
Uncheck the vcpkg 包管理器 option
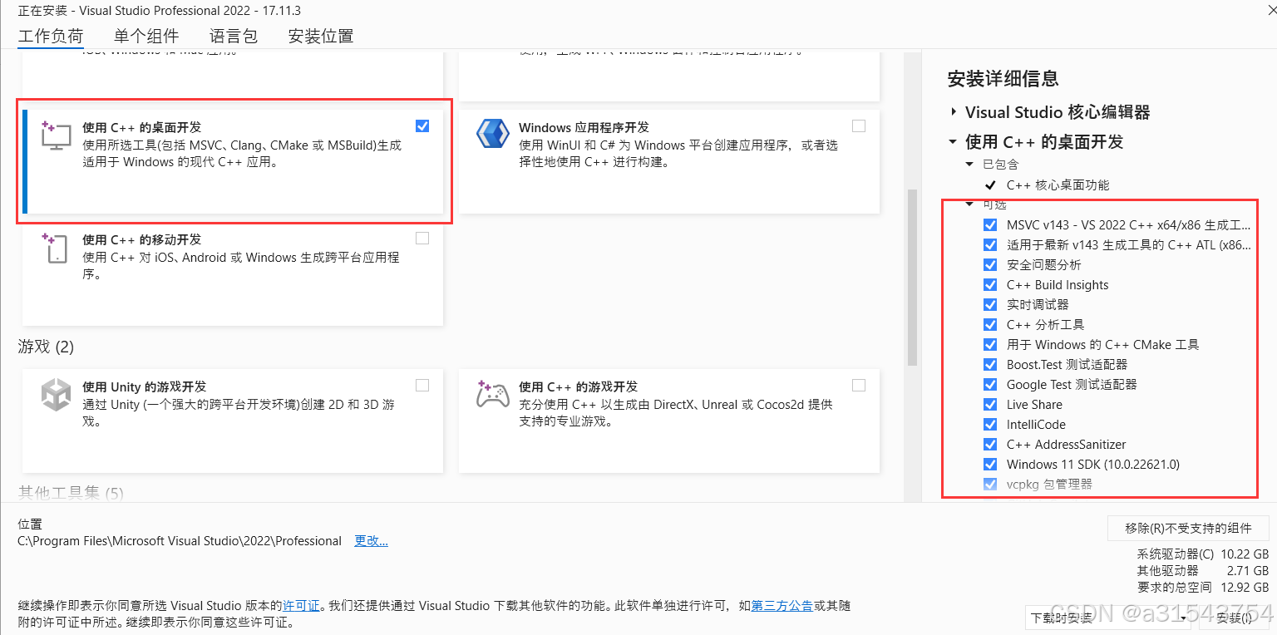(990, 485)
